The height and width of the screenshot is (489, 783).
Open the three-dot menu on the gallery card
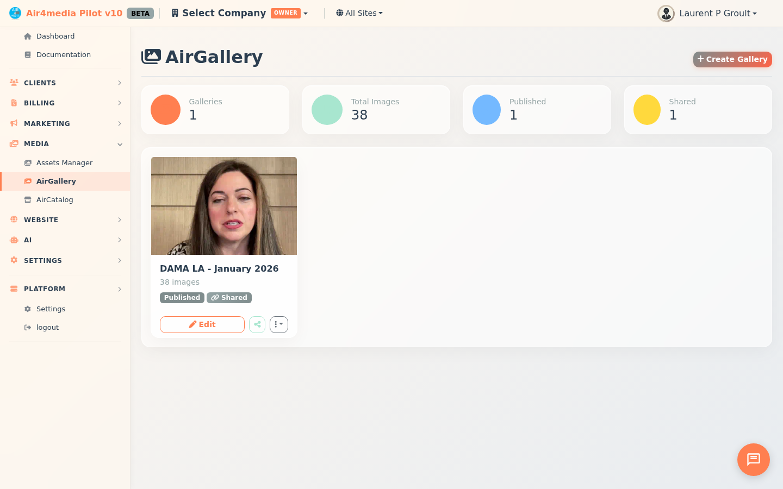(278, 324)
